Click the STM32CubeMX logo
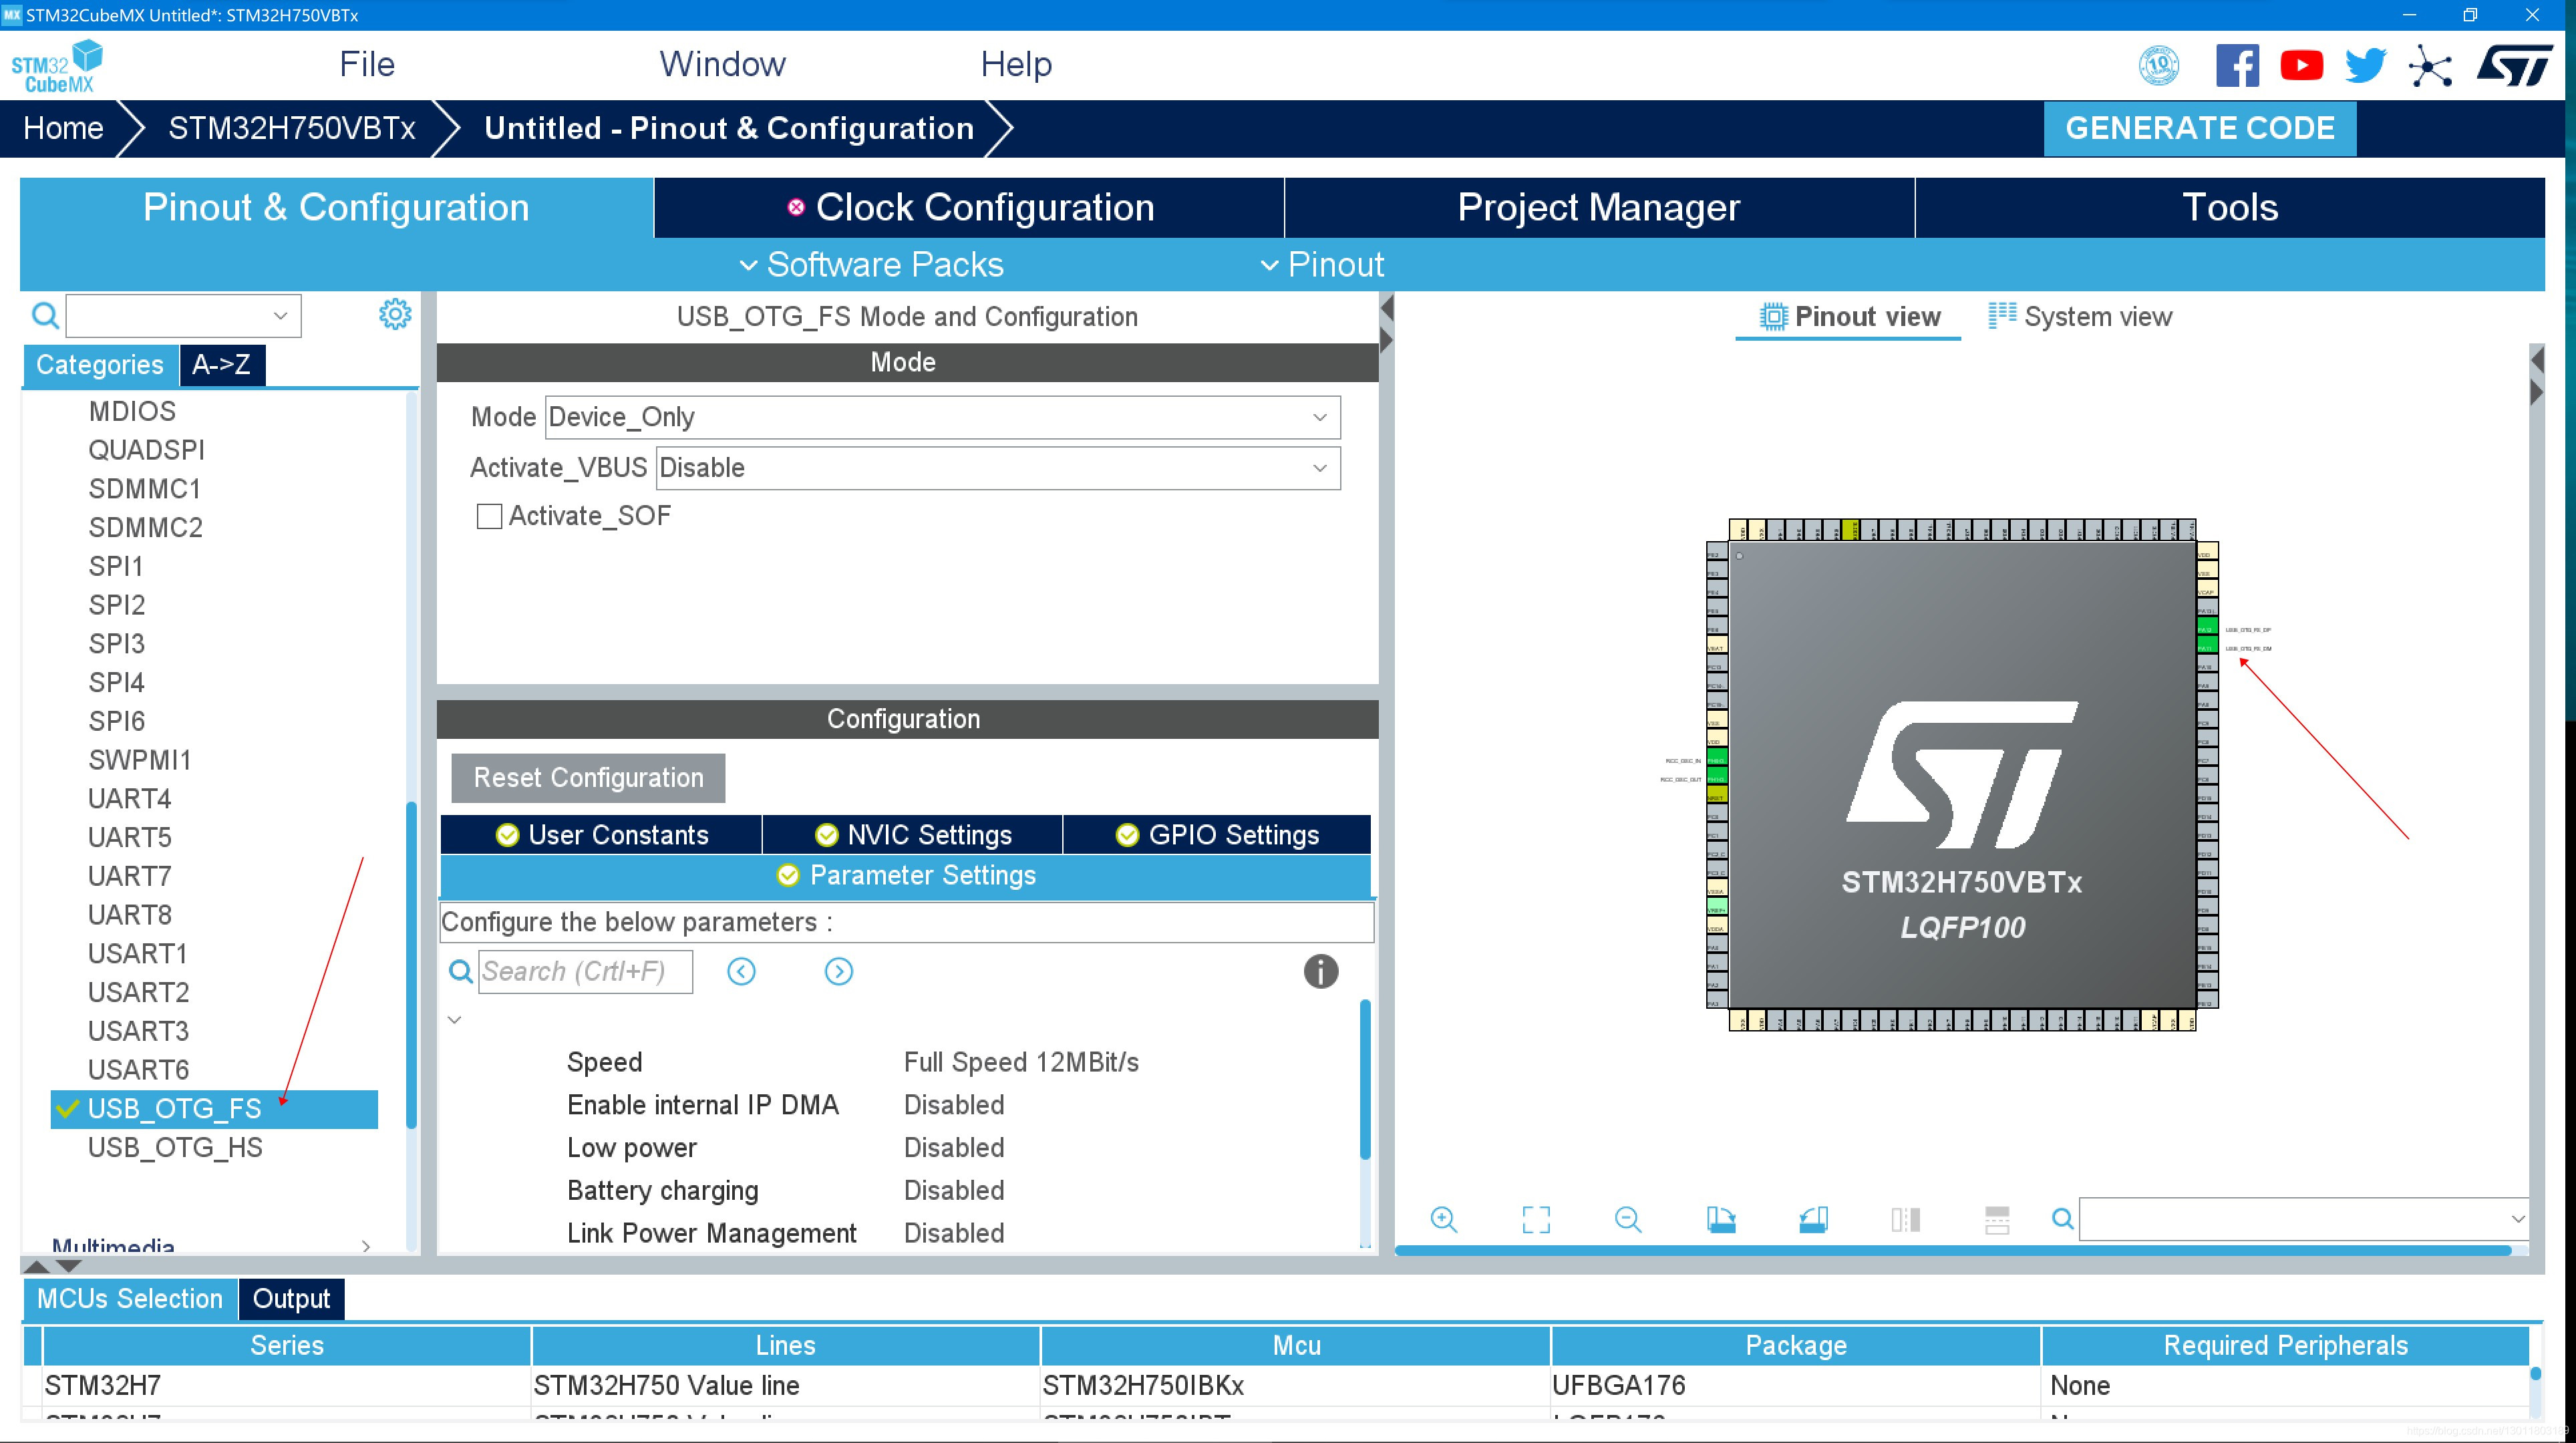Image resolution: width=2576 pixels, height=1443 pixels. tap(57, 66)
